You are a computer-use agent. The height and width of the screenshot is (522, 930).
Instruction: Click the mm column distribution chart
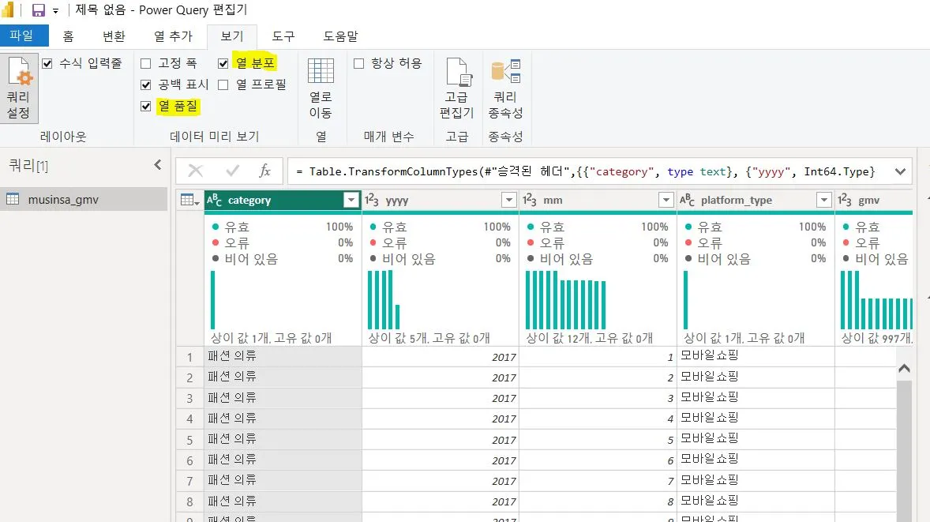[566, 299]
